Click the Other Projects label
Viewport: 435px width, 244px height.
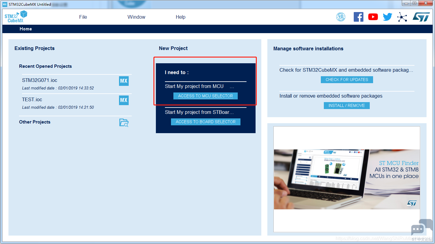pyautogui.click(x=35, y=122)
